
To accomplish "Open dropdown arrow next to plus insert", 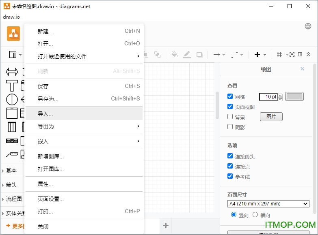I will pyautogui.click(x=265, y=55).
